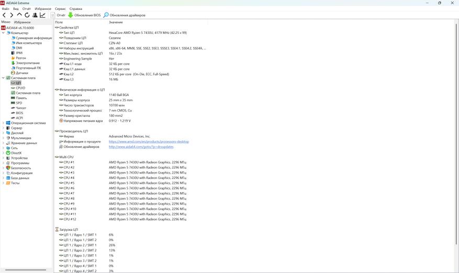
Task: Go up one level with Up arrow
Action: tap(19, 15)
